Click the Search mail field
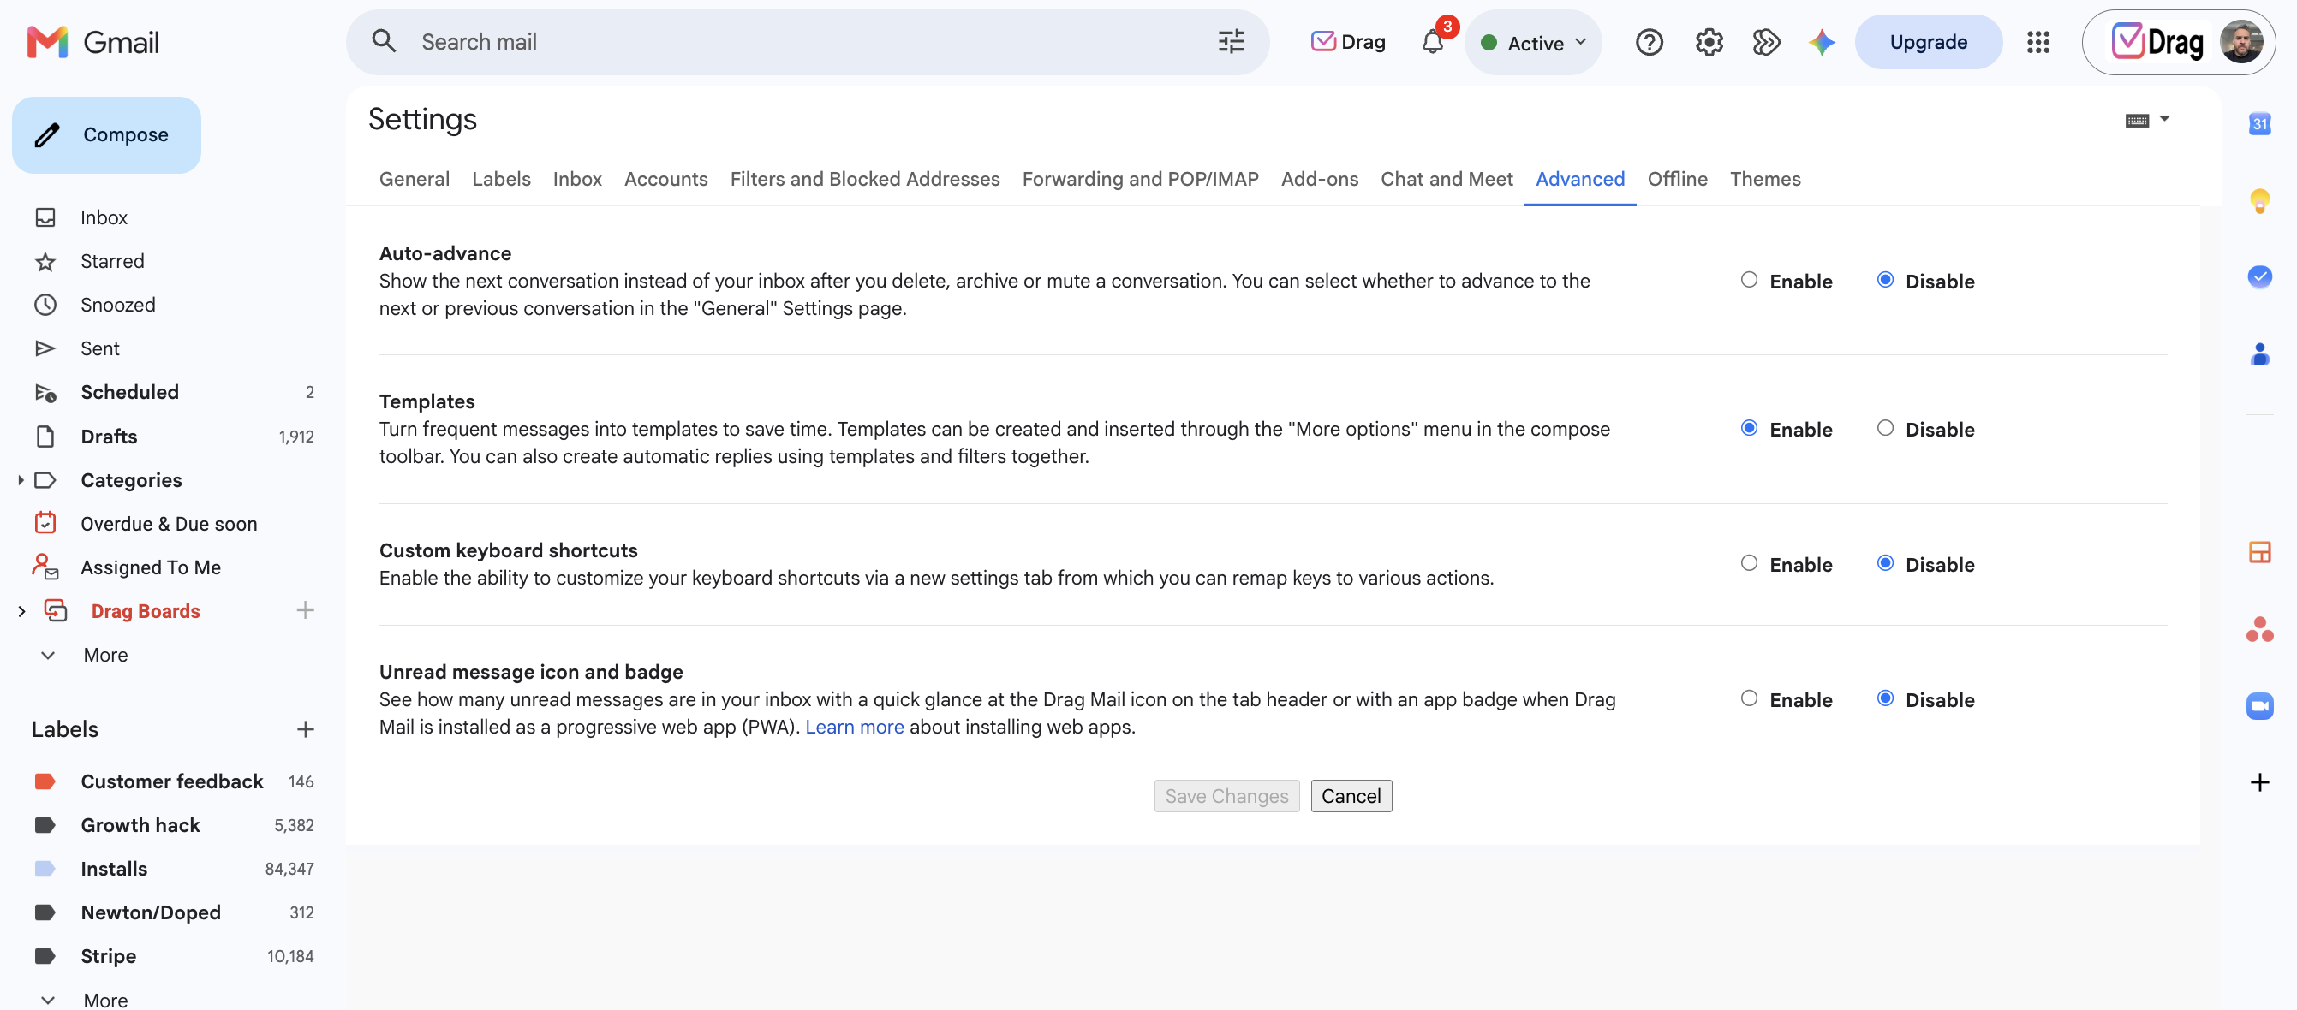The width and height of the screenshot is (2297, 1010). point(807,42)
